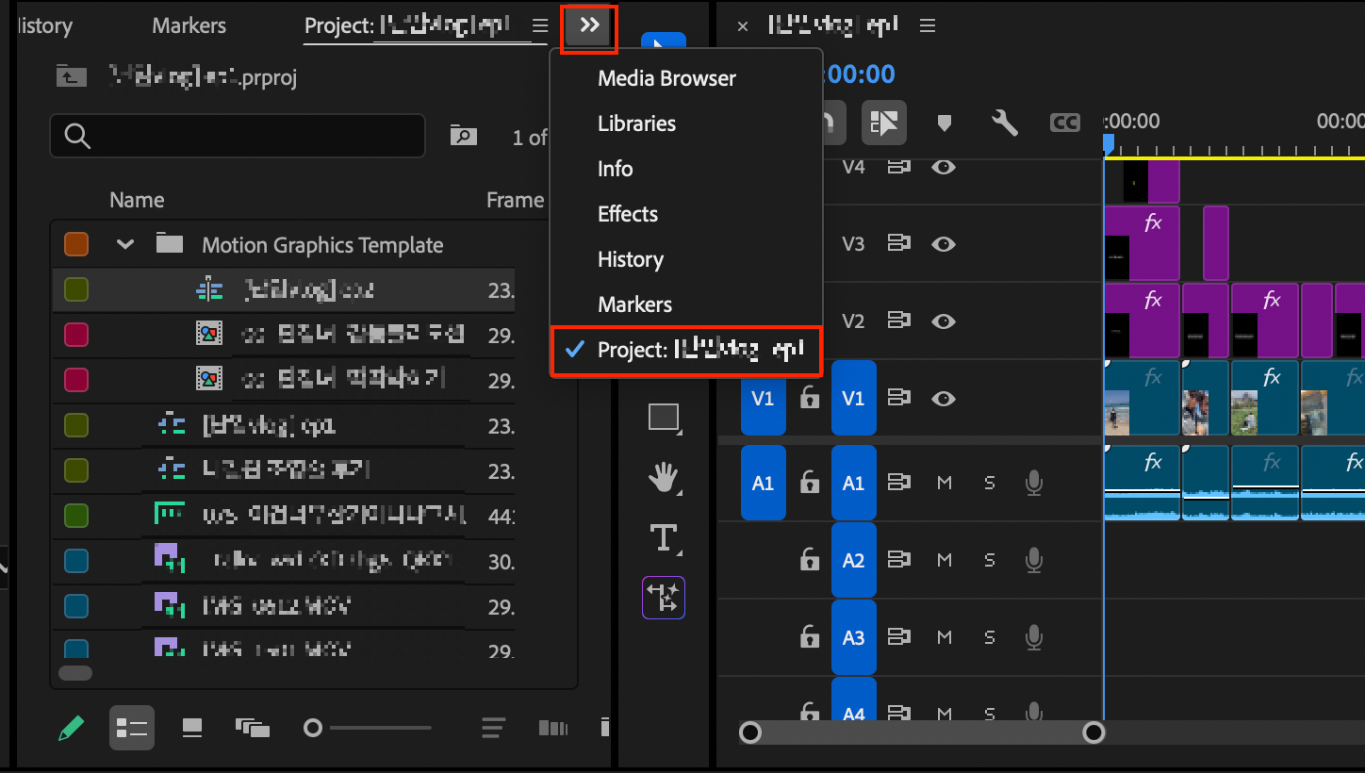Open the Timeline panel hamburger menu

pos(927,25)
